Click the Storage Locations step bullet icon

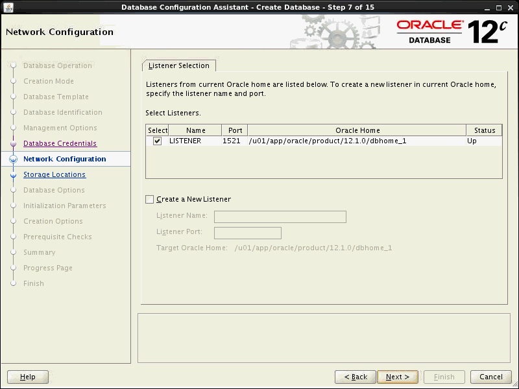pyautogui.click(x=13, y=174)
